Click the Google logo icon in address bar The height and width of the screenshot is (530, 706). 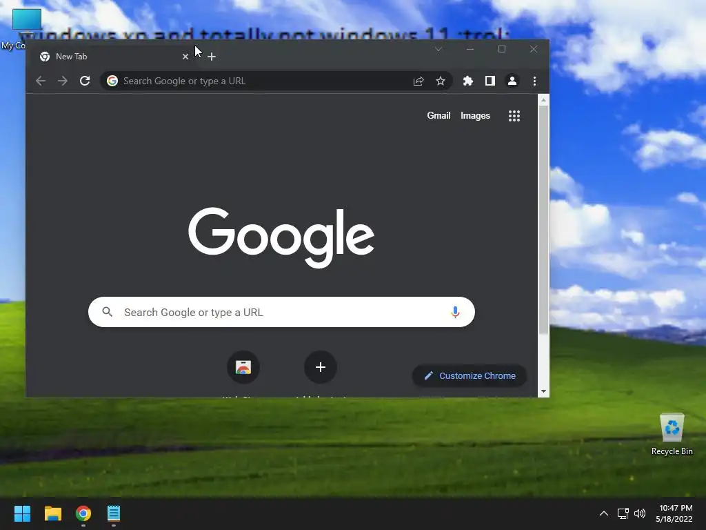[112, 81]
